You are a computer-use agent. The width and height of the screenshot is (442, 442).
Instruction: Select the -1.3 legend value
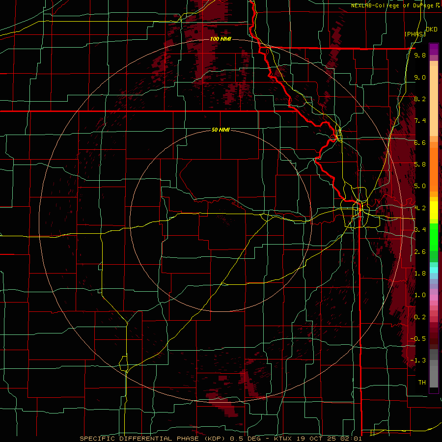pyautogui.click(x=418, y=360)
